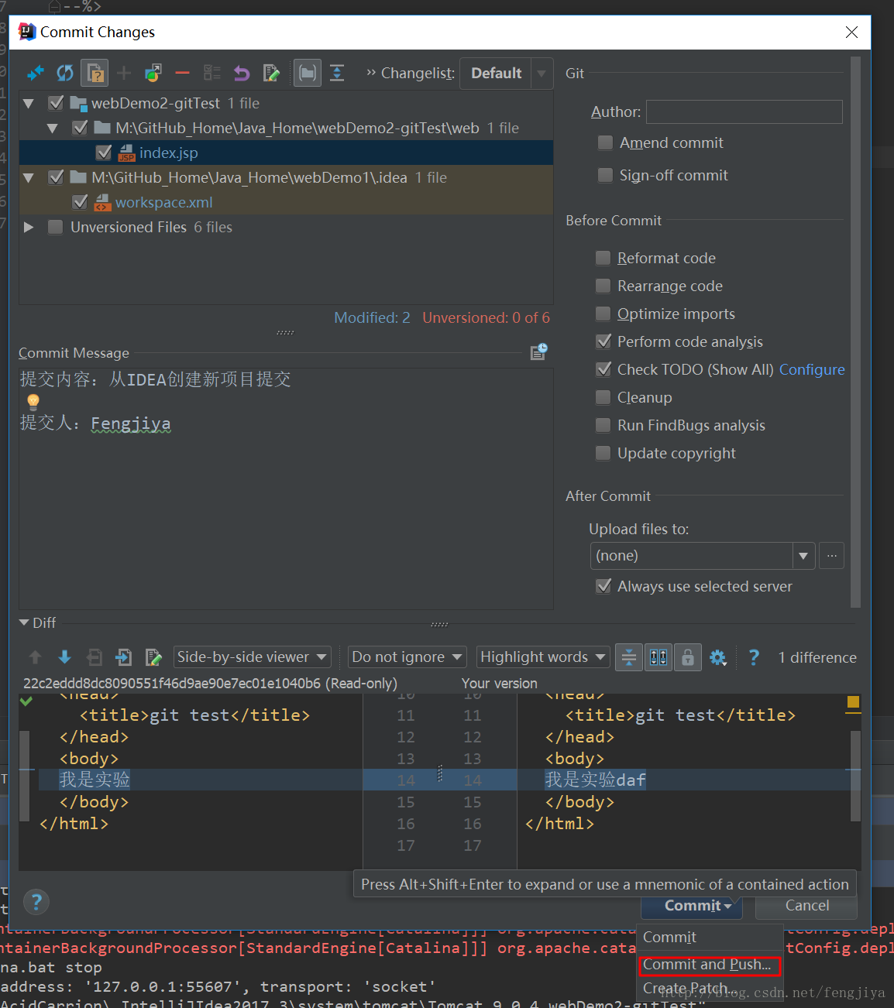Toggle the diff editor lock icon

pyautogui.click(x=688, y=657)
